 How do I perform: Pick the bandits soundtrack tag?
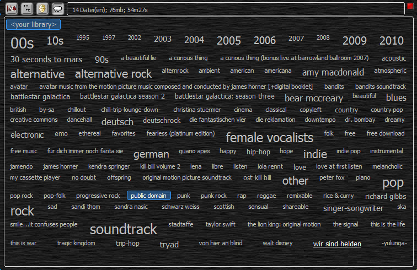tap(380, 87)
